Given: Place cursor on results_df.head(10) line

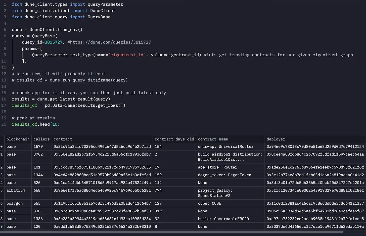Looking at the screenshot, I should click(x=36, y=124).
